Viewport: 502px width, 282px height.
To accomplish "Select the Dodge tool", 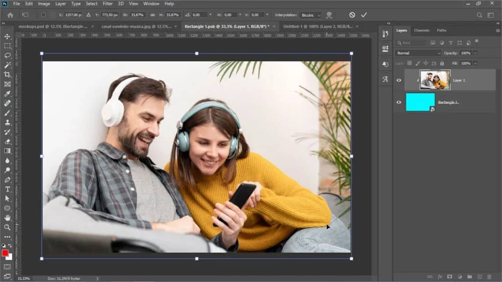I will 7,170.
